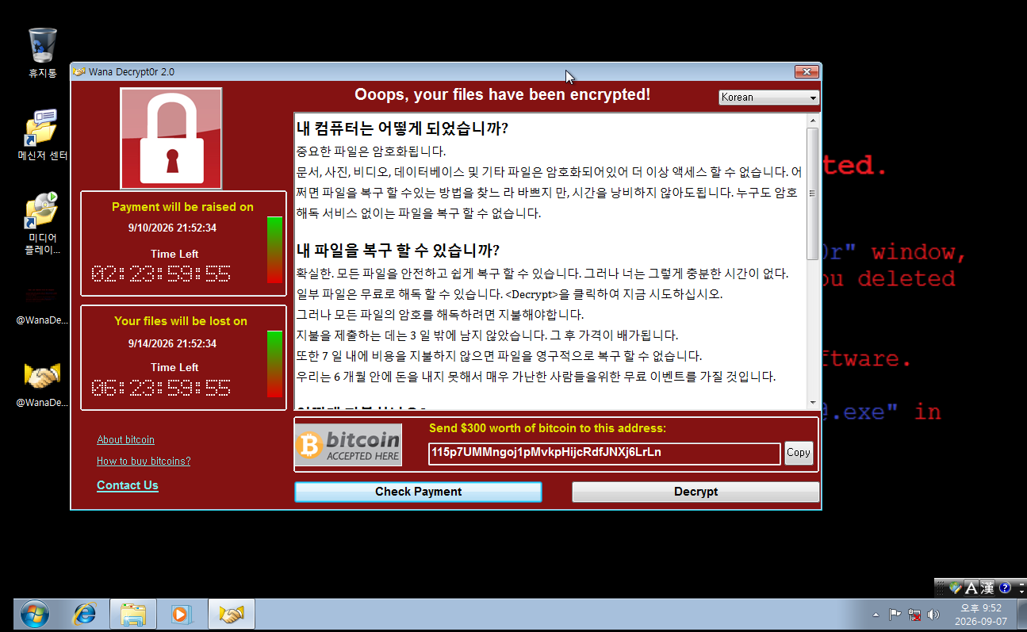
Task: Click the Check Payment button
Action: [x=418, y=492]
